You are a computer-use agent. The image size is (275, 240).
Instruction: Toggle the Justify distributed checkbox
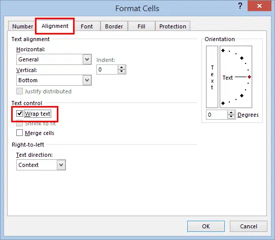click(x=19, y=91)
